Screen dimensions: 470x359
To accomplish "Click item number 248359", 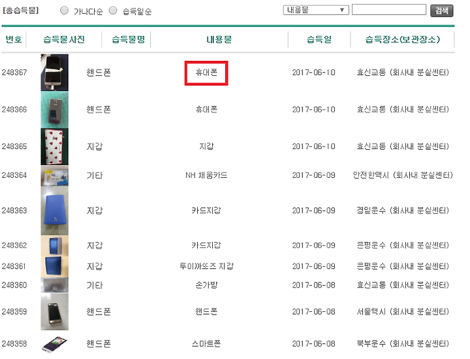I will click(x=14, y=311).
